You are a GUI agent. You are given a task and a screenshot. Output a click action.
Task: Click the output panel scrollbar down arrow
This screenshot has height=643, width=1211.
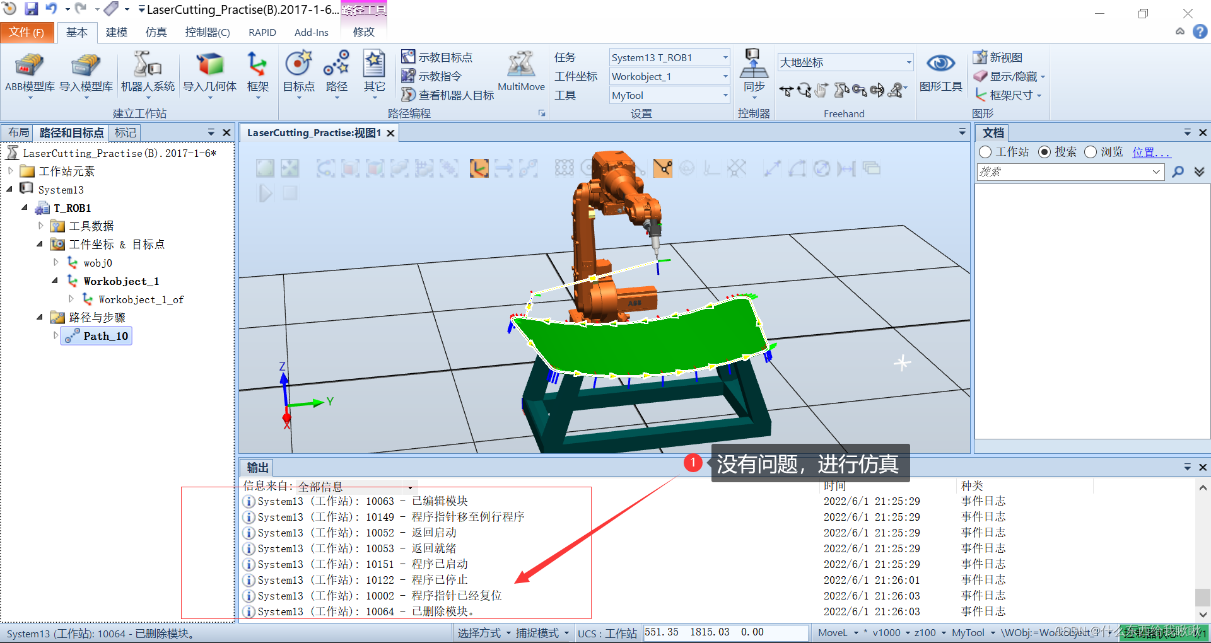point(1203,614)
